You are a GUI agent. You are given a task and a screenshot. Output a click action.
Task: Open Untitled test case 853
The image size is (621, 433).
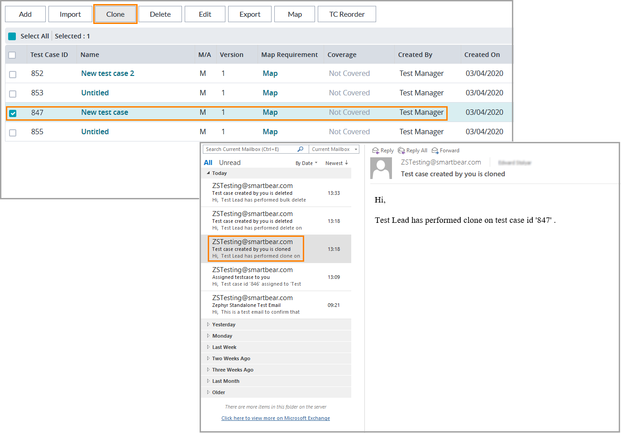pyautogui.click(x=95, y=93)
